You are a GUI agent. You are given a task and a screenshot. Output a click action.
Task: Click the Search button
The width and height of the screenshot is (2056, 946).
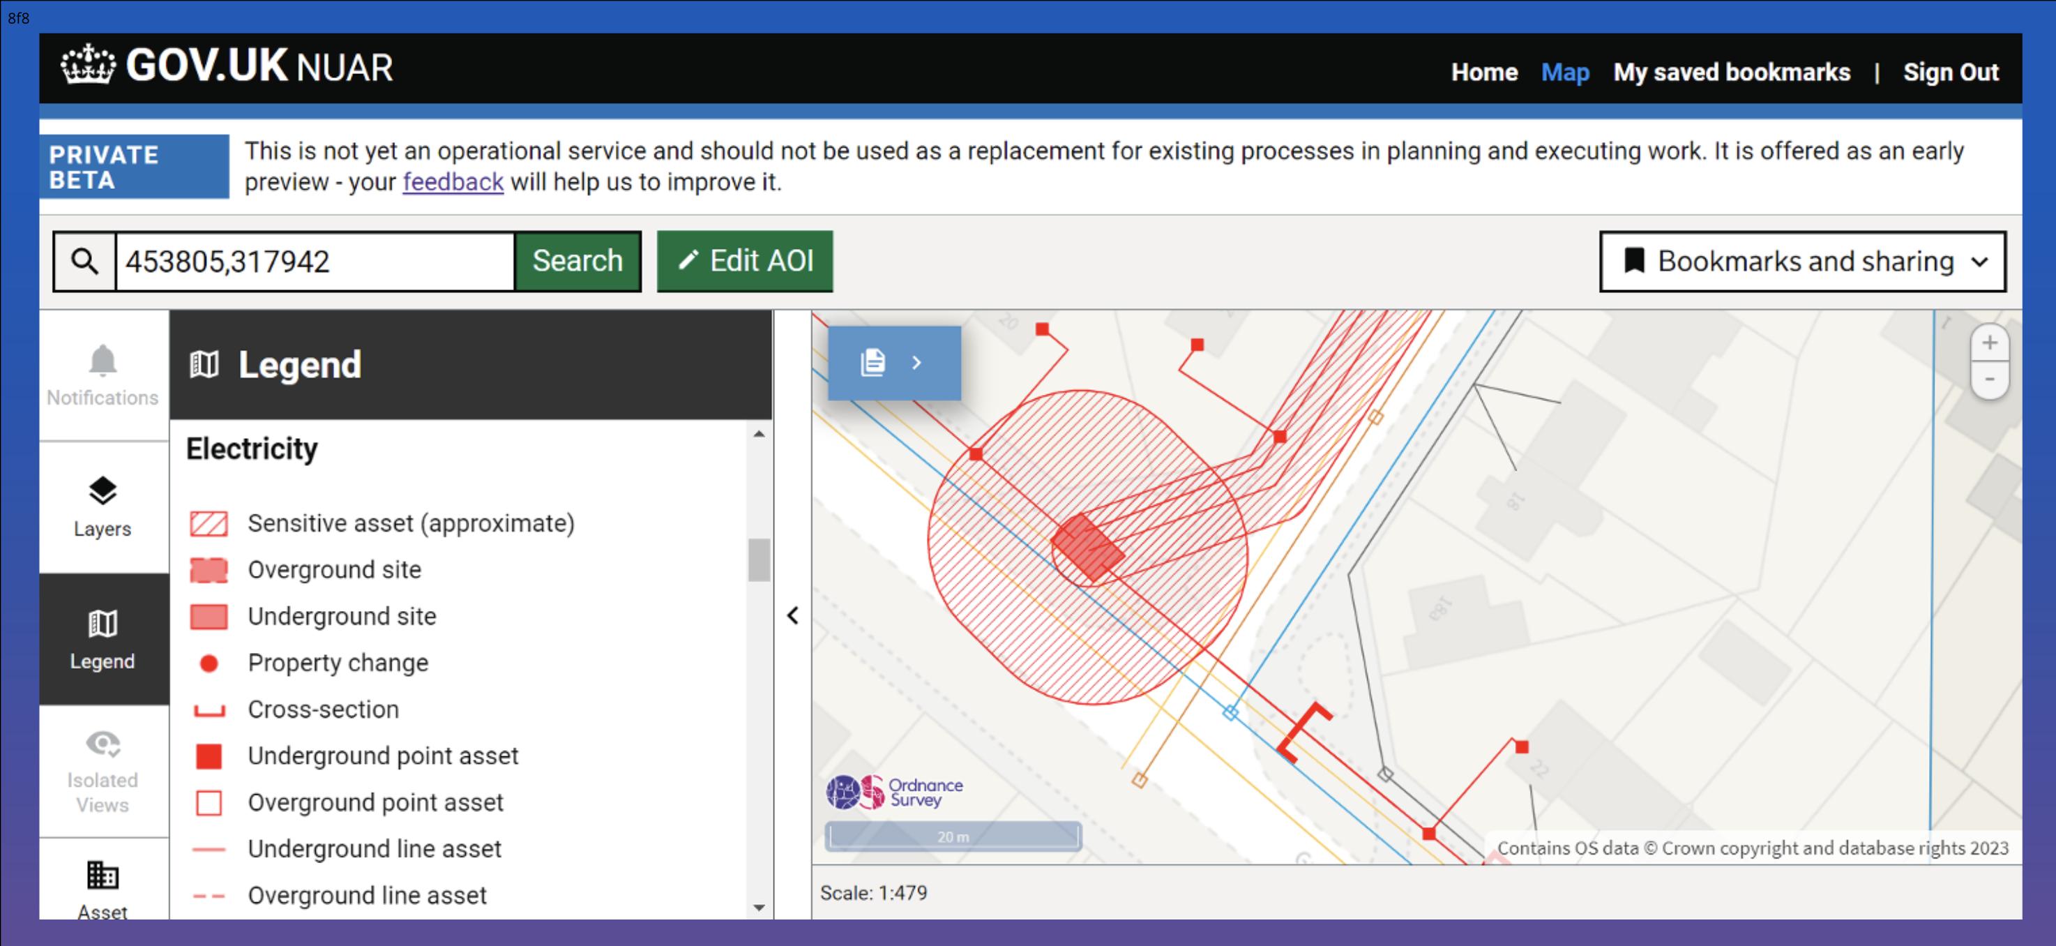[578, 260]
